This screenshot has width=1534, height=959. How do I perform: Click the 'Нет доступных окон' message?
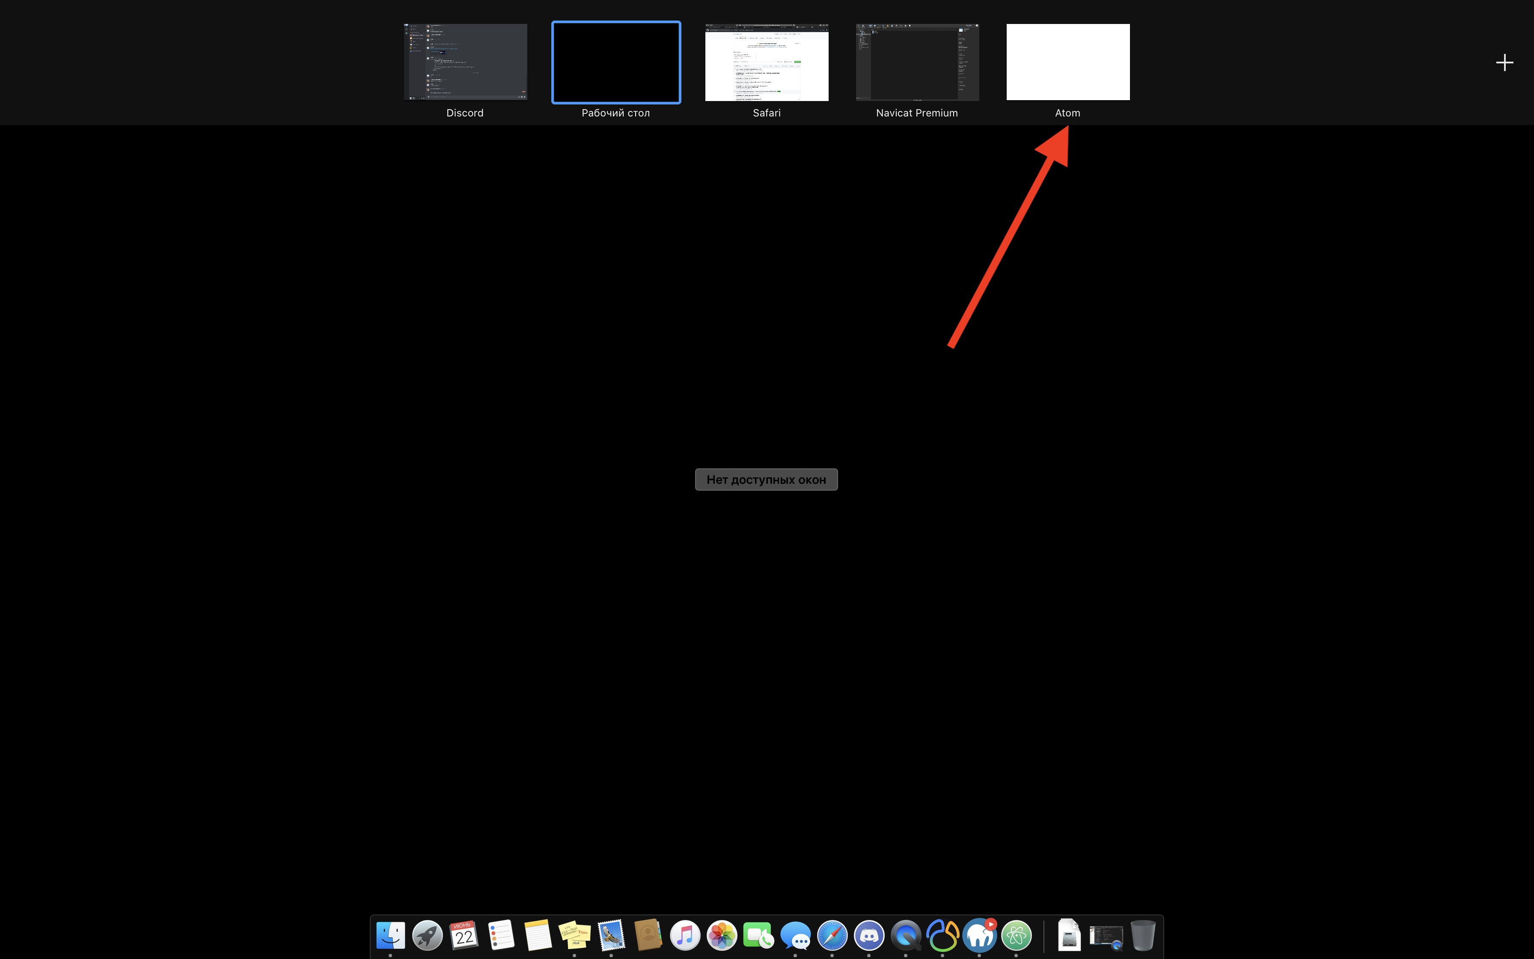[767, 479]
